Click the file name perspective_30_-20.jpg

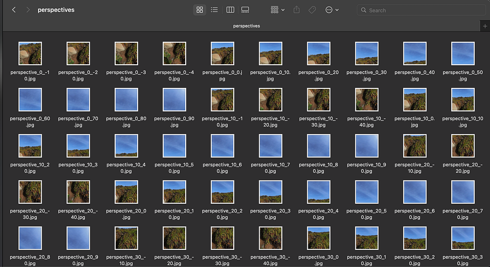(x=174, y=260)
